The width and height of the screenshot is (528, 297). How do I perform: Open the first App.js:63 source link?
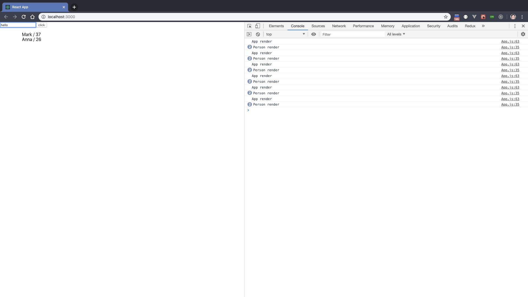coord(510,42)
